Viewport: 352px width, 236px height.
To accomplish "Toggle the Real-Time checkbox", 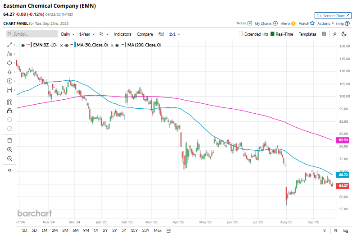I will 272,34.
